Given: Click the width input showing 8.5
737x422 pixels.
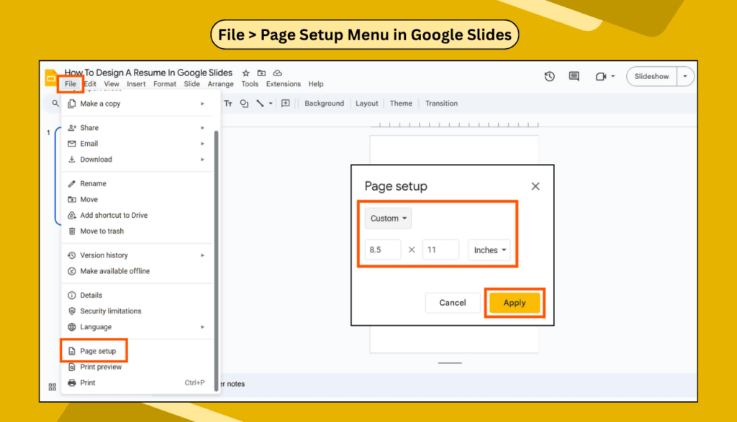Looking at the screenshot, I should click(x=382, y=249).
